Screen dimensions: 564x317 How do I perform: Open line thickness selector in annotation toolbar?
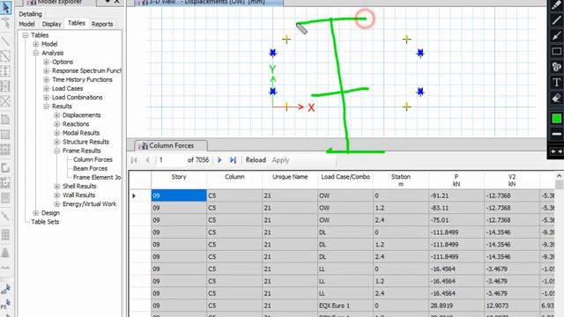556,134
